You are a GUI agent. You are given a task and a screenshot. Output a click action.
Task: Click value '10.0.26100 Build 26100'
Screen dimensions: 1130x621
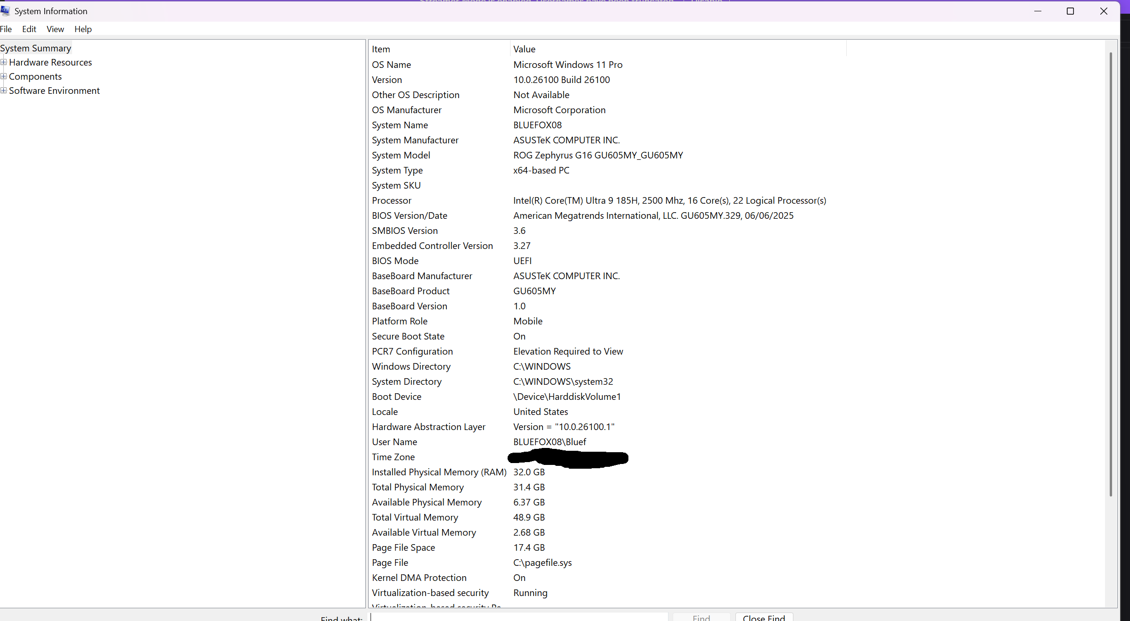561,80
